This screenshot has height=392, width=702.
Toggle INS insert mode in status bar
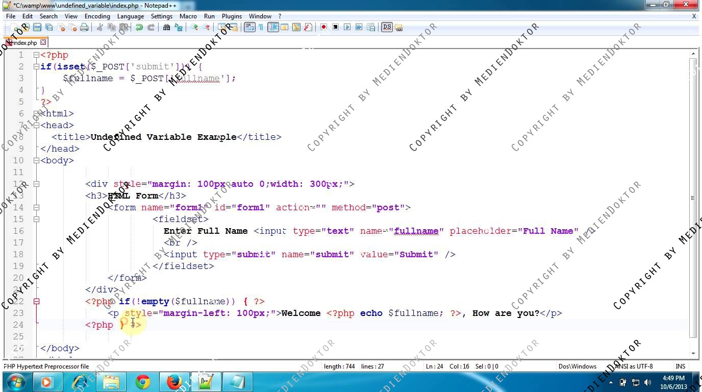tap(680, 366)
